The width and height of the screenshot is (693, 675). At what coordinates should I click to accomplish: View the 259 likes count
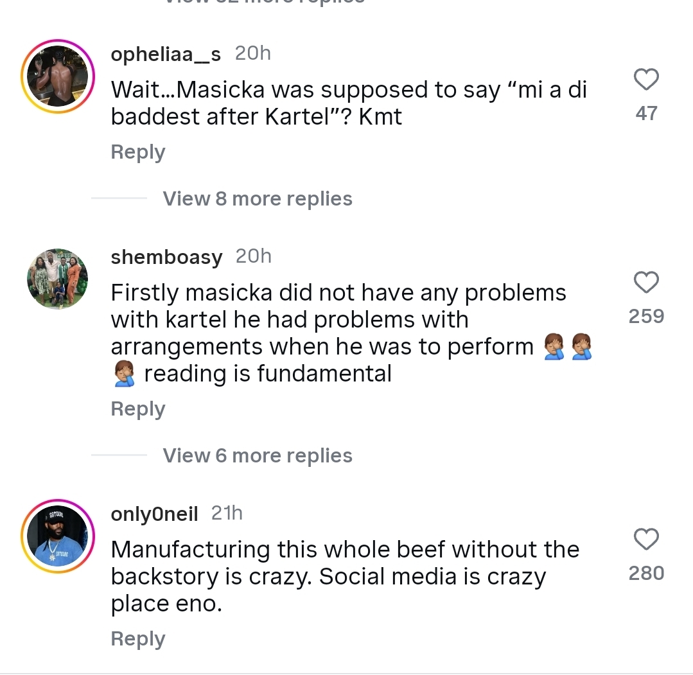pos(646,316)
